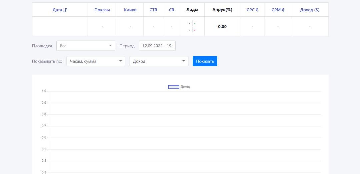Toggle the Доход series via legend label
Viewport: 360px width, 174px height.
(185, 87)
